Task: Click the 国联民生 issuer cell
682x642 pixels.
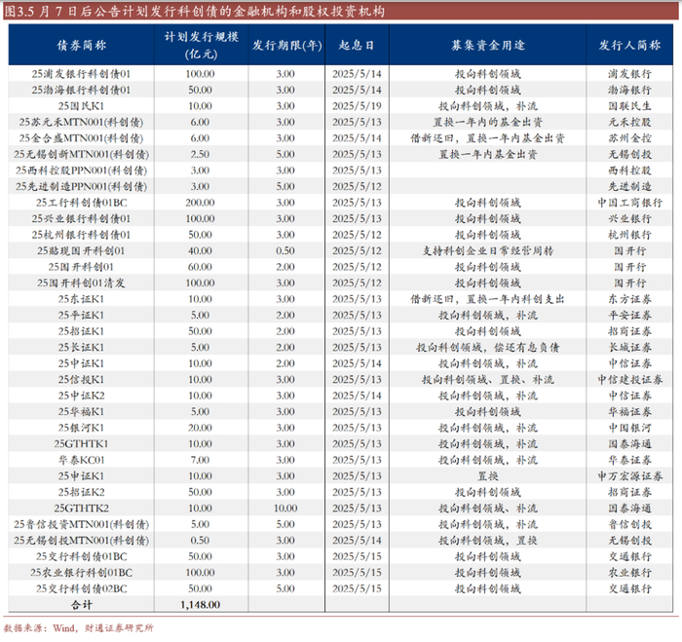Action: coord(629,106)
